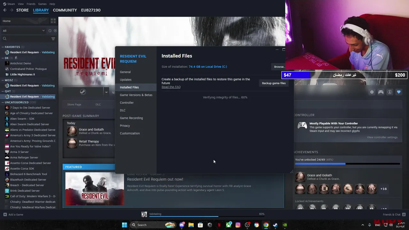Open Netflix from the taskbar
The width and height of the screenshot is (409, 230).
click(219, 225)
